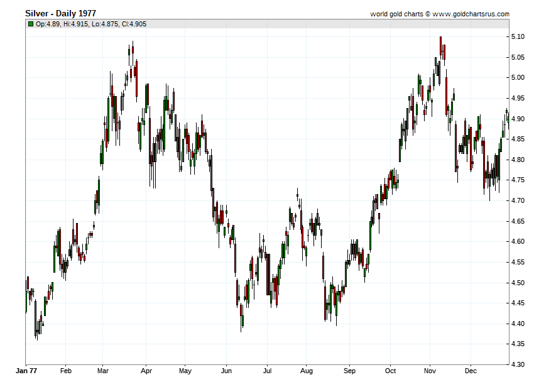Open the www.goldchartsrus.com attribution link
This screenshot has width=534, height=387.
(471, 14)
